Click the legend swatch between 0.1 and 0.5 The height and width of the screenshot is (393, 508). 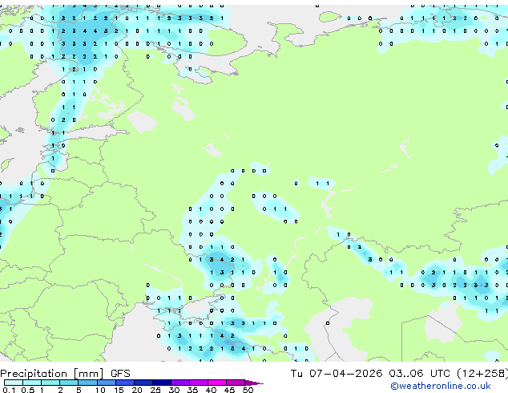[14, 383]
